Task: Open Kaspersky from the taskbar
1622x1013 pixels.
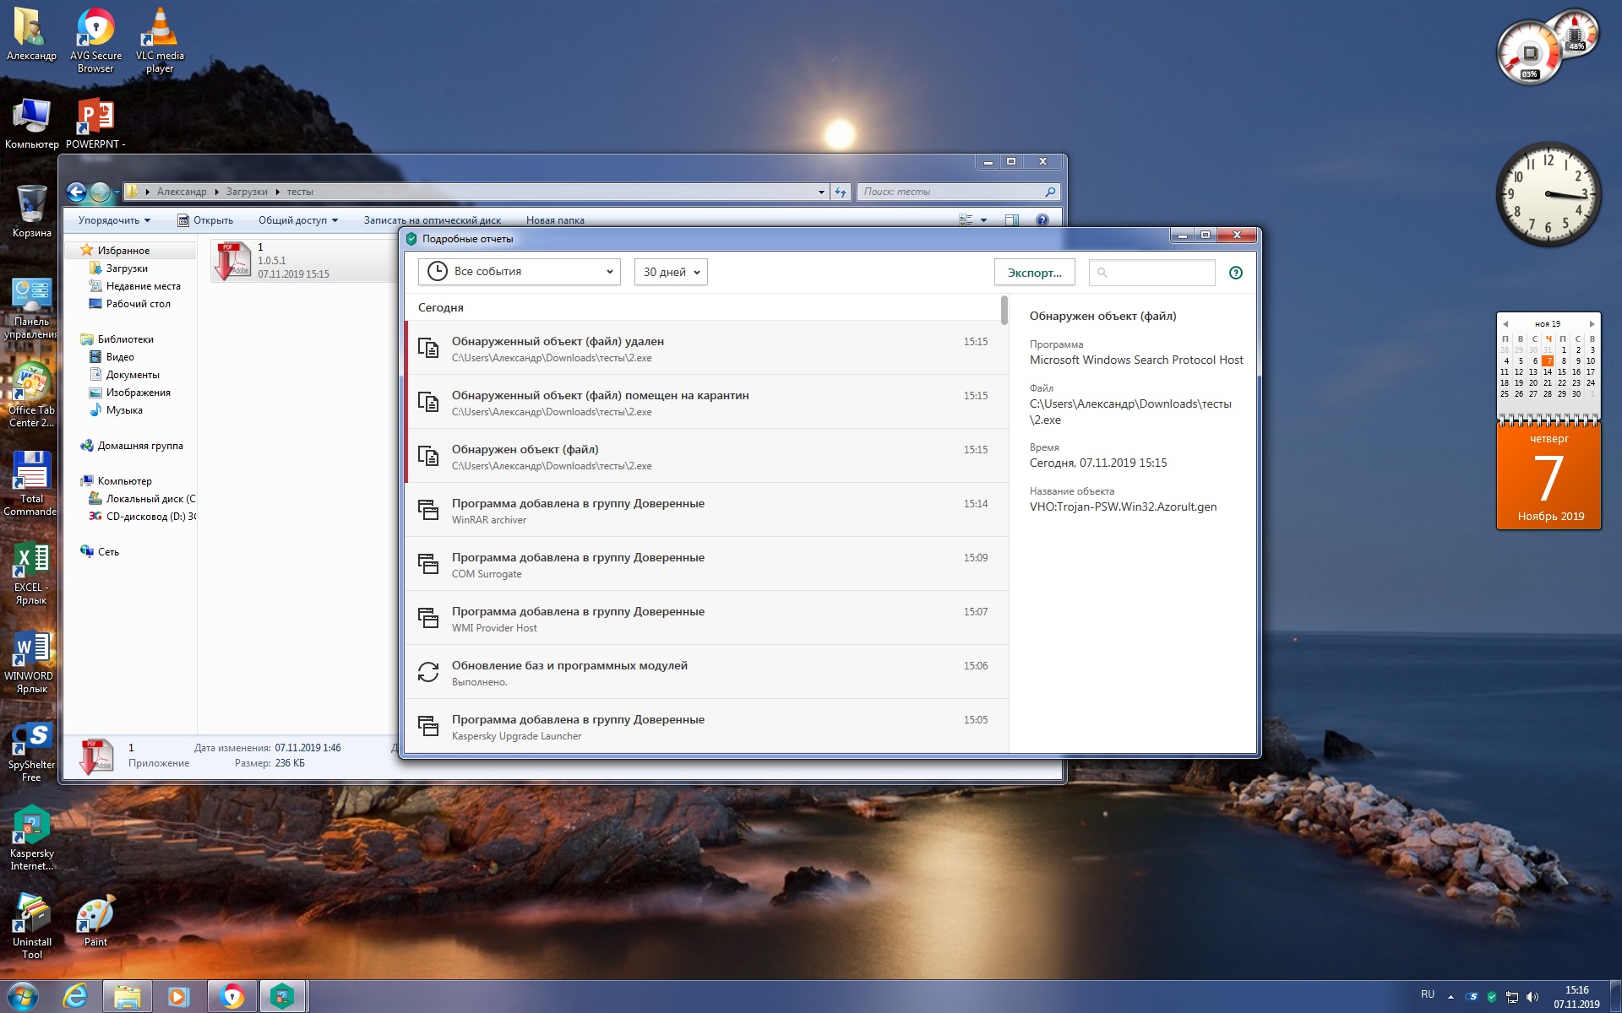Action: [282, 997]
